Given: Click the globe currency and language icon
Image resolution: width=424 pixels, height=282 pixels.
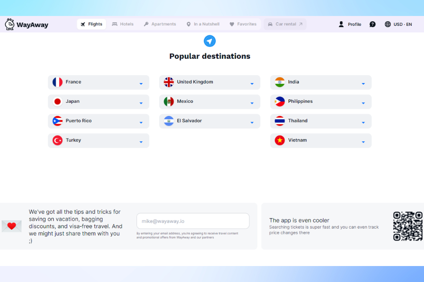Looking at the screenshot, I should tap(388, 24).
